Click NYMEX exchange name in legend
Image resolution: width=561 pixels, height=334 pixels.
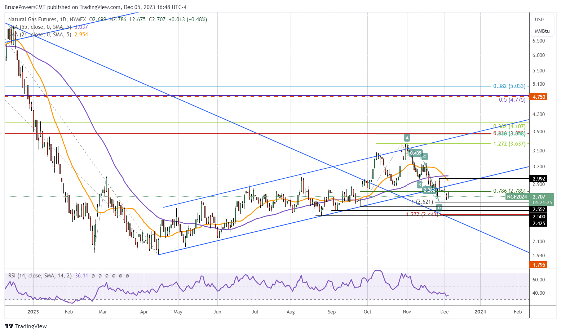point(78,19)
